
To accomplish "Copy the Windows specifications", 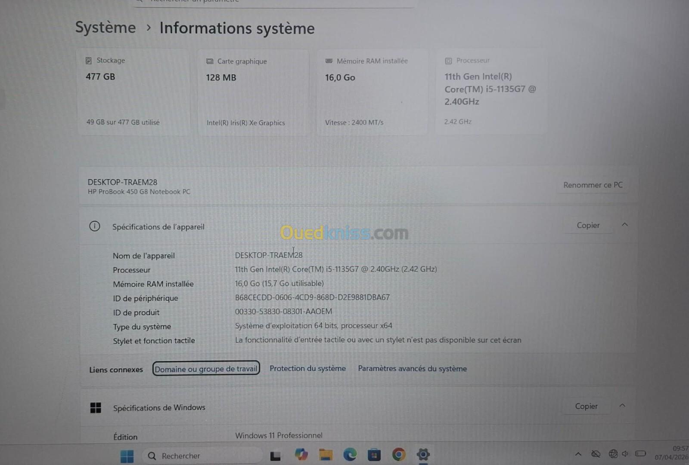I will 586,406.
